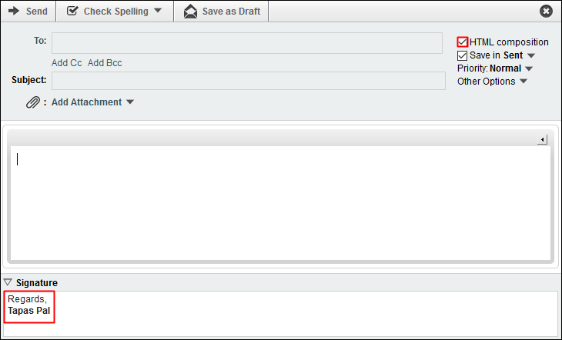Open the Priority Normal dropdown
Screen dimensions: 562x340
point(529,68)
